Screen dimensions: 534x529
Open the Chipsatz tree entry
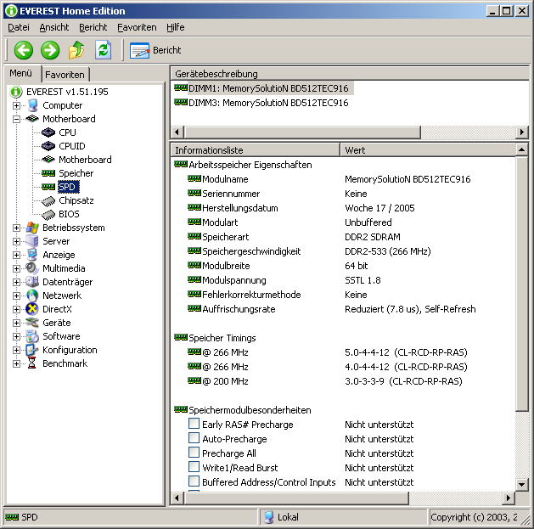coord(76,200)
